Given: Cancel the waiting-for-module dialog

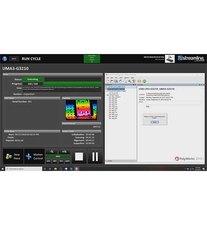Looking at the screenshot, I should coord(155,122).
